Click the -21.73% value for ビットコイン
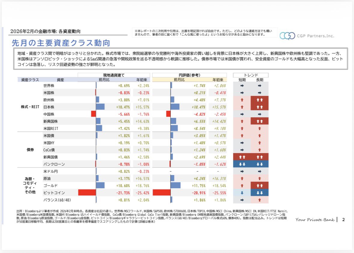354x253 pixels. 123,193
